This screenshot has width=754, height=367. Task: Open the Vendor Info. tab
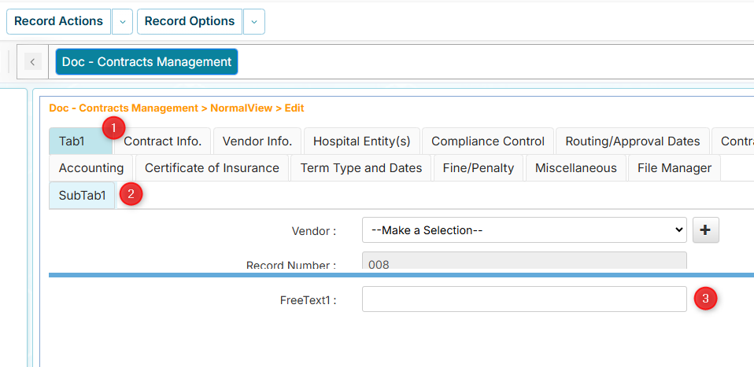point(257,141)
